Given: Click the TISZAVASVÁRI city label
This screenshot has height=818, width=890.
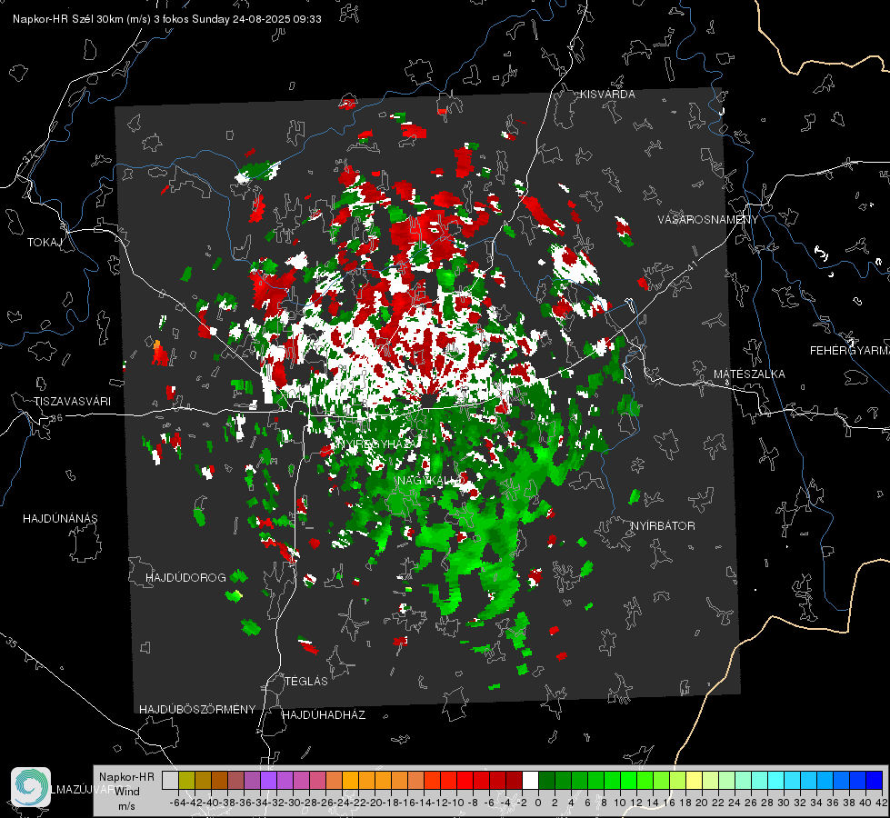Looking at the screenshot, I should pos(72,402).
